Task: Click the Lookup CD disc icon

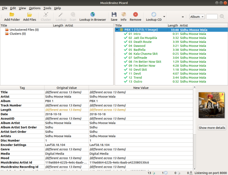Action: tap(154, 15)
